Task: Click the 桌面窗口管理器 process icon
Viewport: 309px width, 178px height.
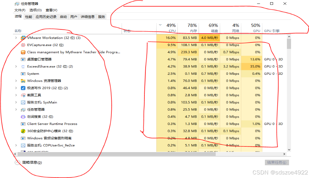Action: (23, 59)
